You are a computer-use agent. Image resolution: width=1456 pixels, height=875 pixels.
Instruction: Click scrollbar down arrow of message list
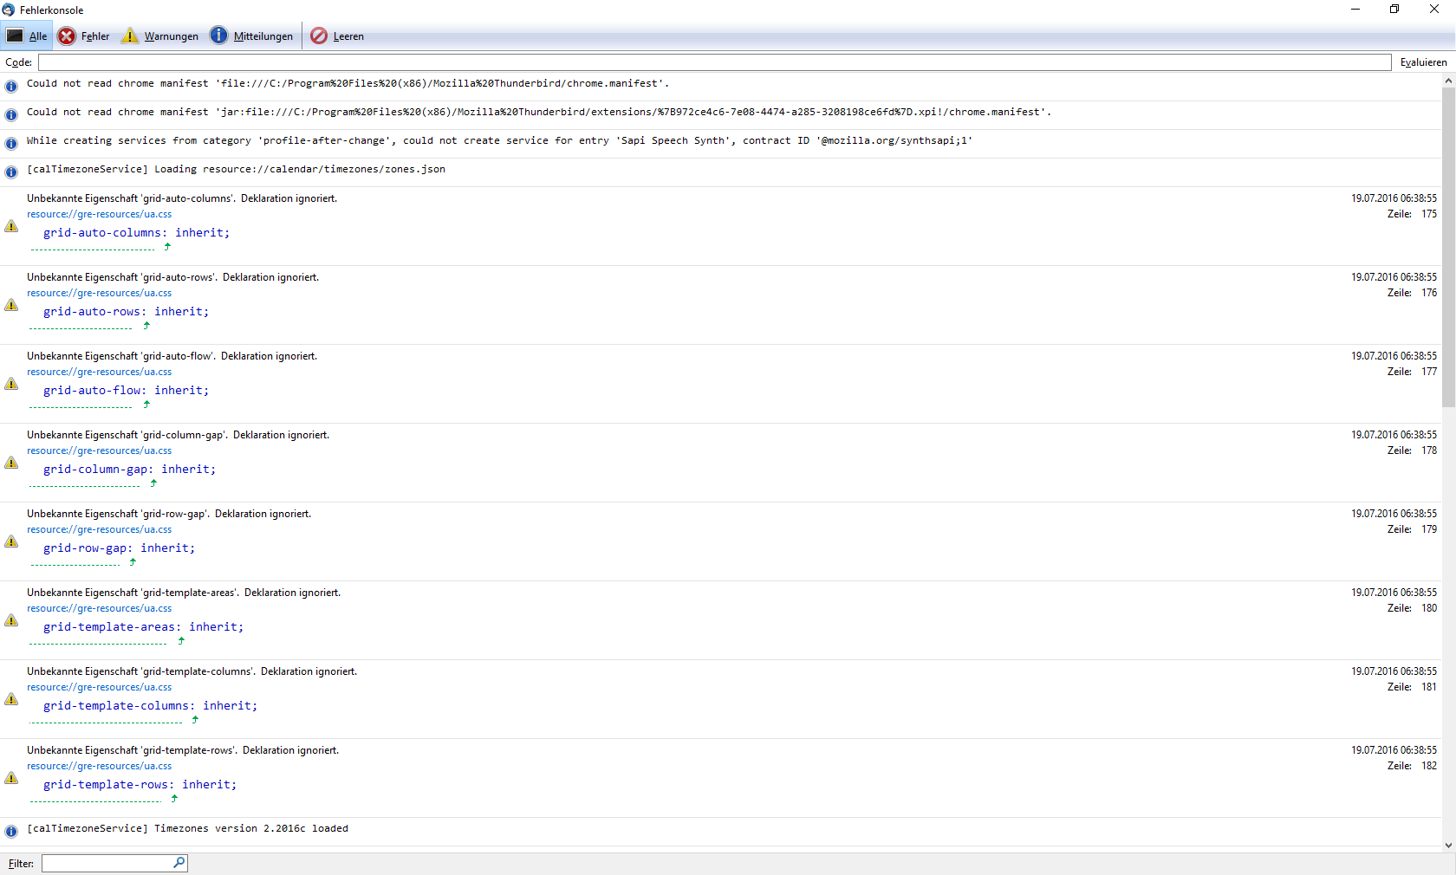1448,846
